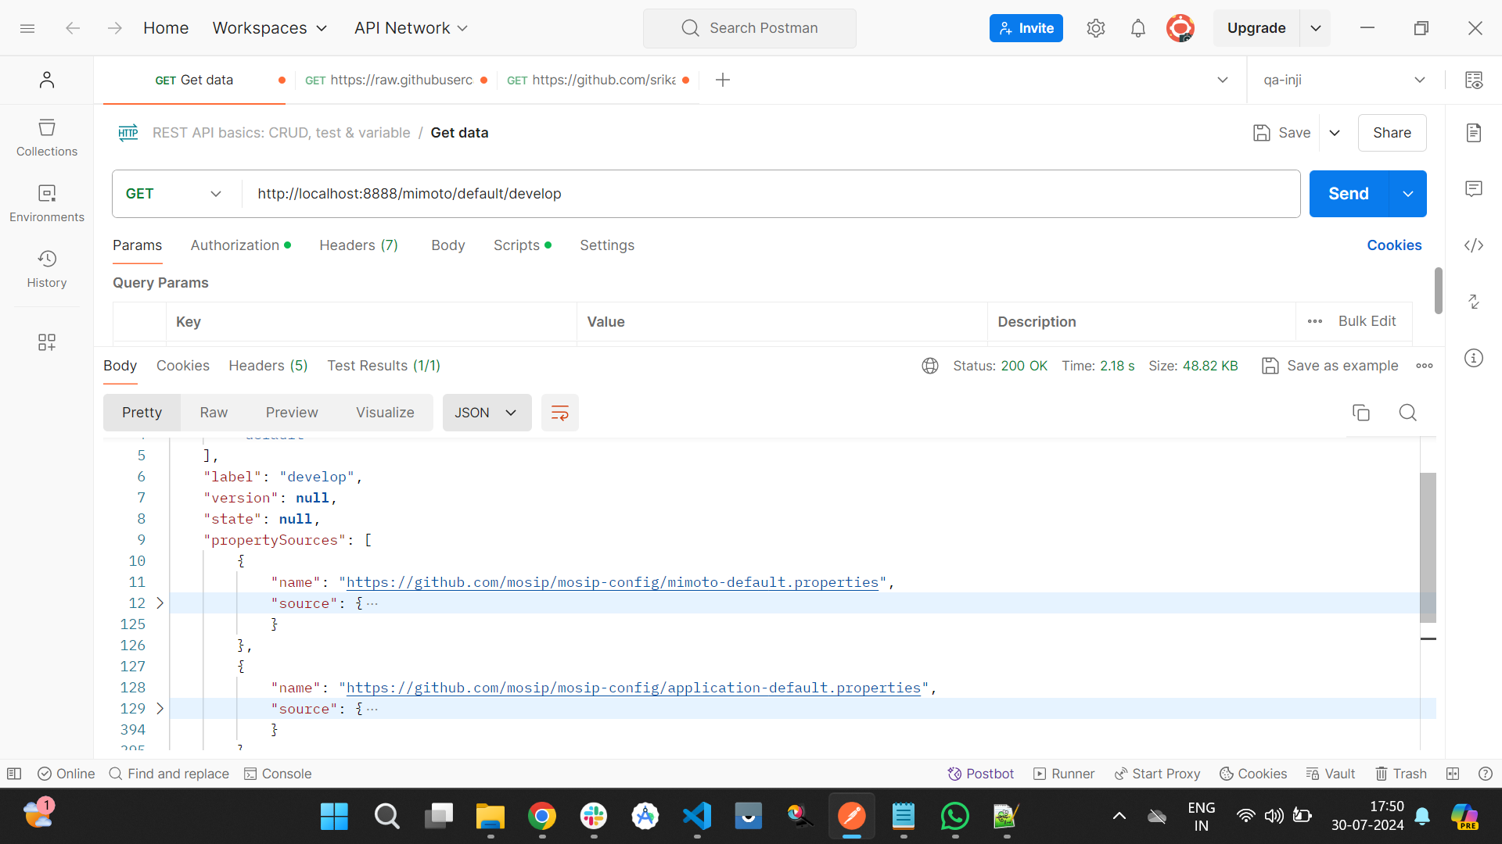Toggle the sidebar from the status bar
Image resolution: width=1502 pixels, height=844 pixels.
[14, 774]
